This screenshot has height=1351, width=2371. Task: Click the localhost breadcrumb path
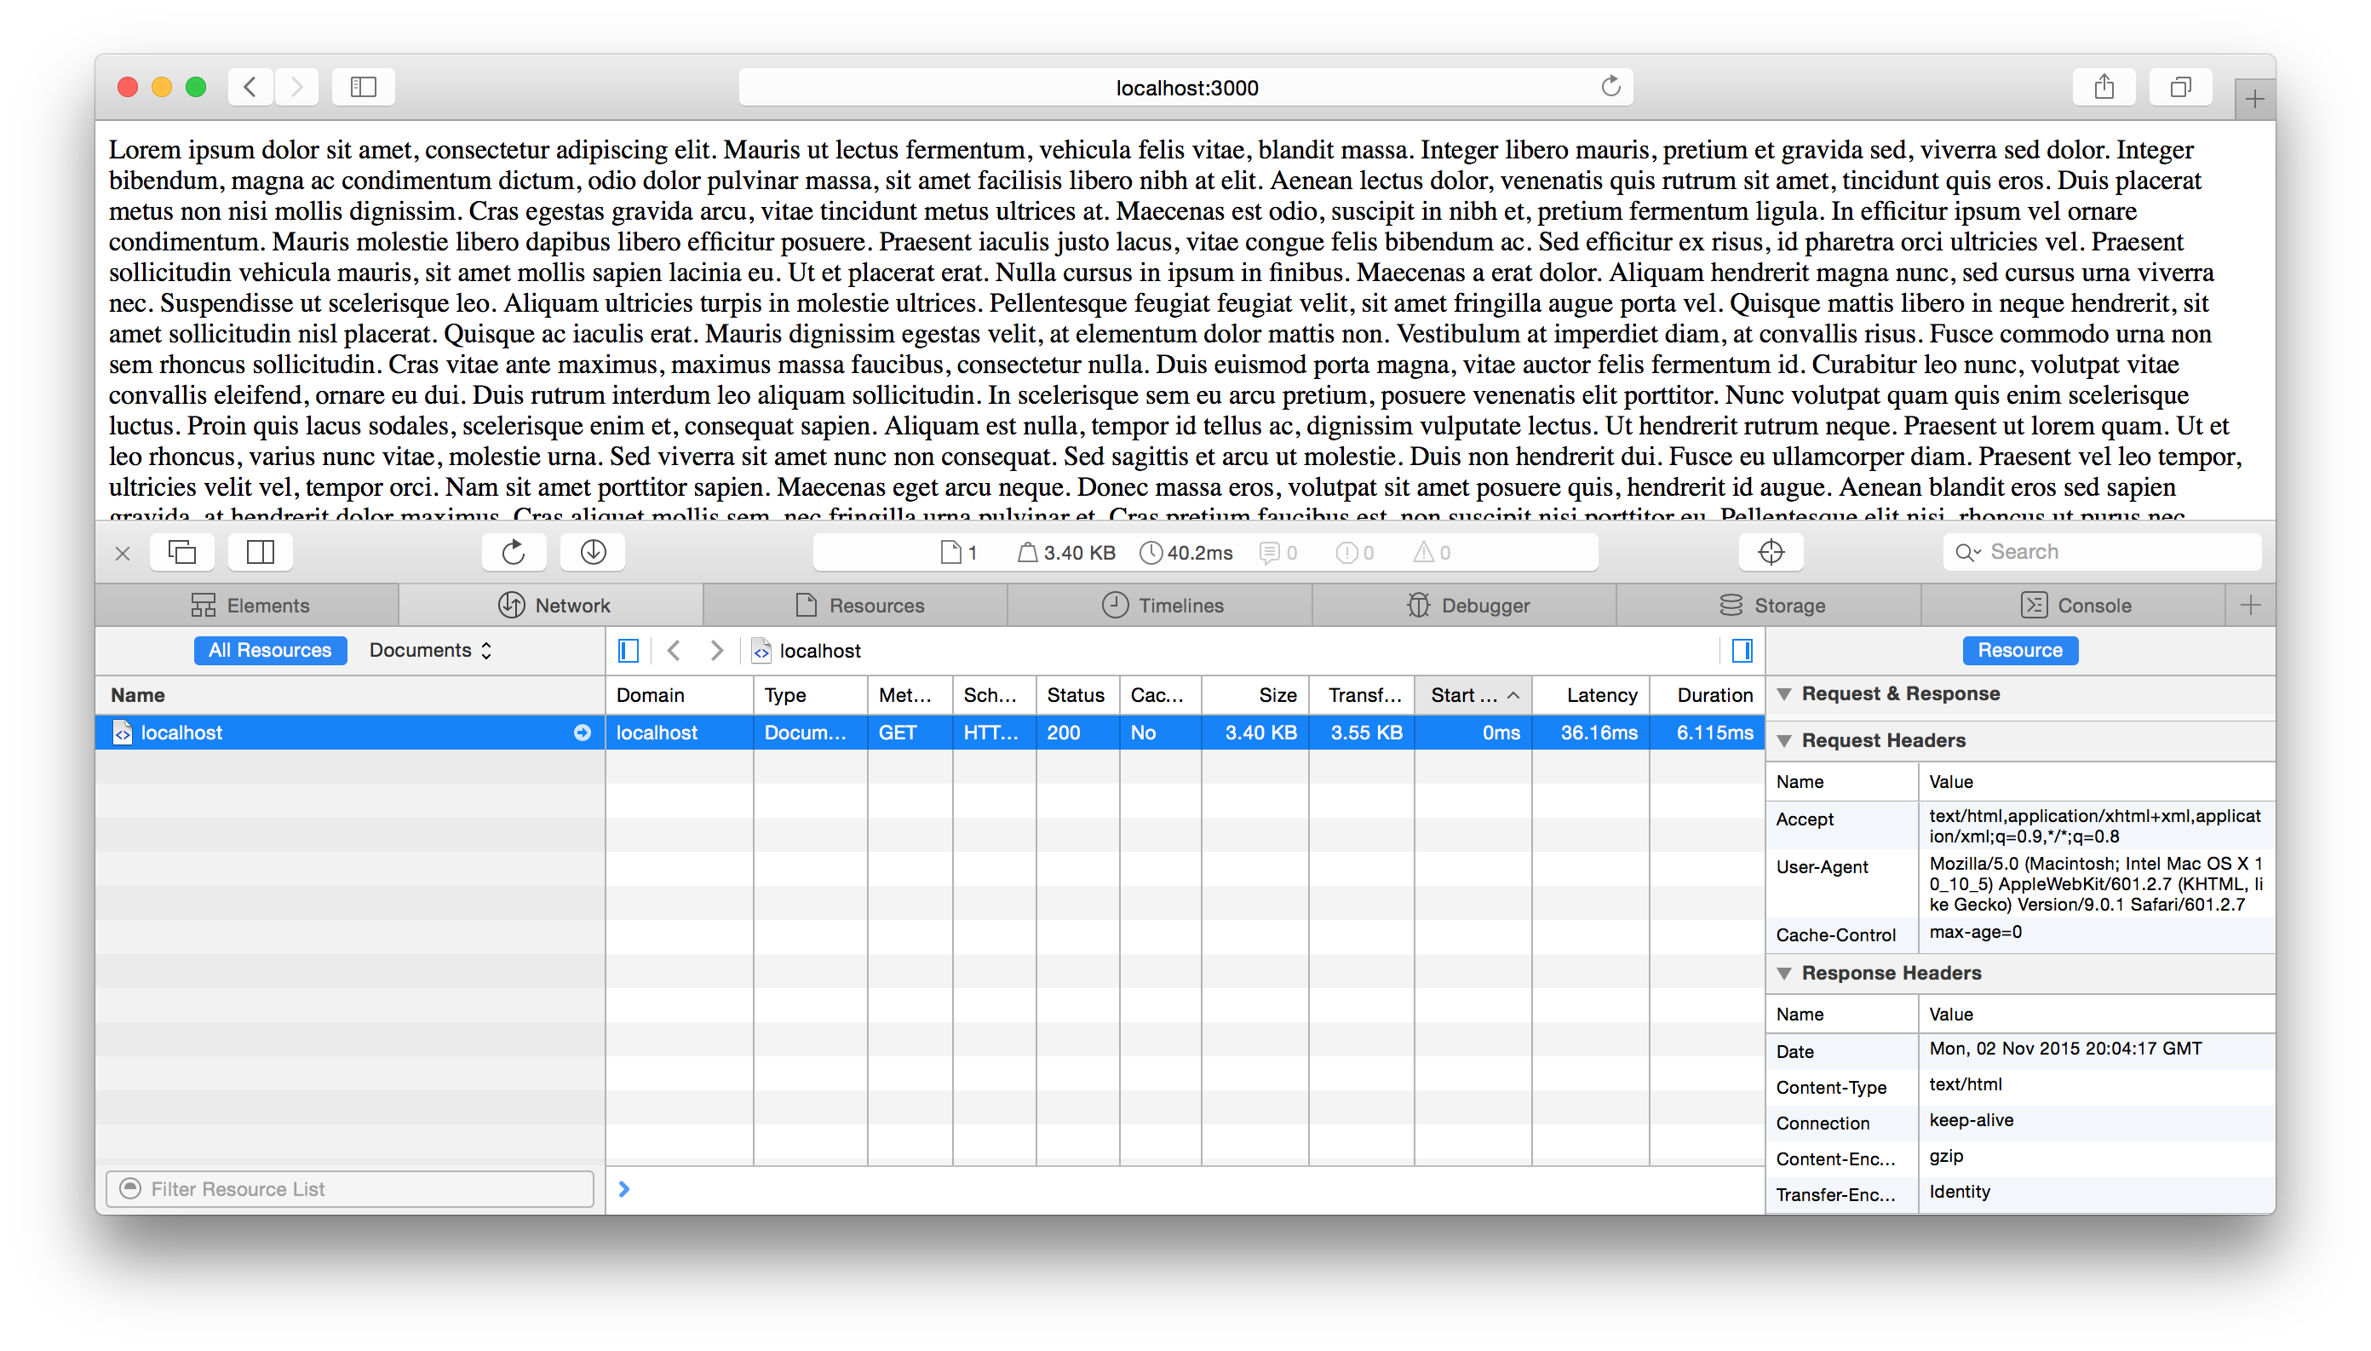click(807, 652)
